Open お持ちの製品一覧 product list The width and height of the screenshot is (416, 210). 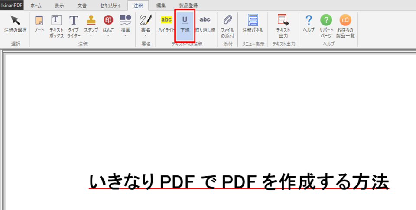(345, 26)
